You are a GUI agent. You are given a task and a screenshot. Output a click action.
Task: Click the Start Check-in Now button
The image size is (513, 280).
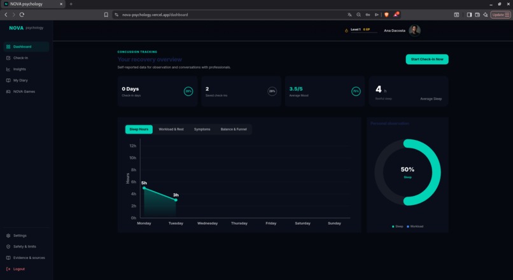click(x=427, y=59)
